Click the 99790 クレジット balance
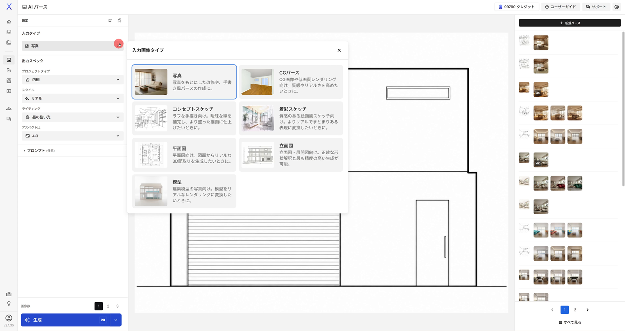 (517, 7)
